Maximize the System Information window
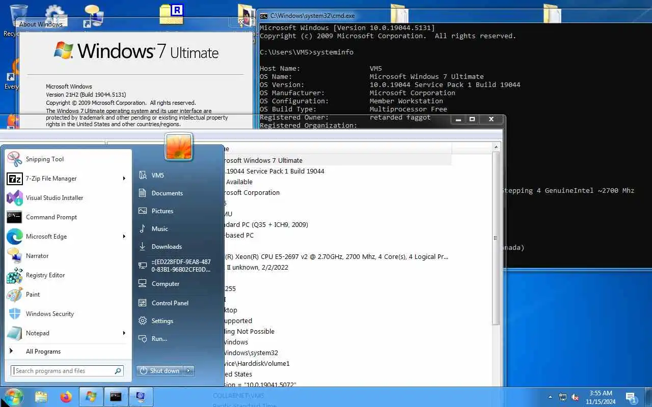Screen dimensions: 652x407 tap(472, 119)
